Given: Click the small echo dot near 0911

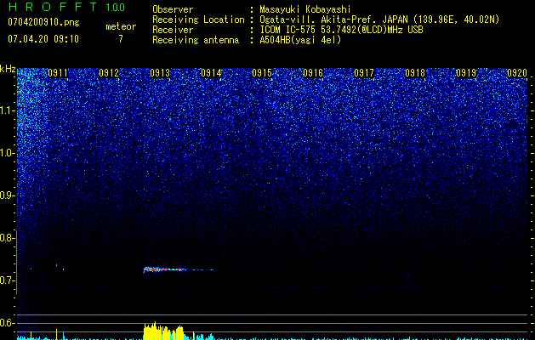Looking at the screenshot, I should coord(64,269).
